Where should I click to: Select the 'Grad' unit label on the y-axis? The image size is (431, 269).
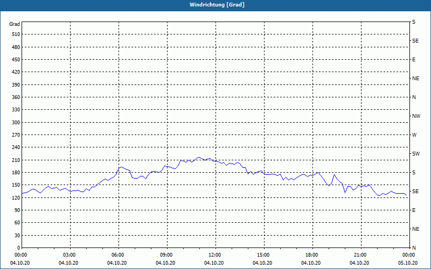(x=15, y=24)
